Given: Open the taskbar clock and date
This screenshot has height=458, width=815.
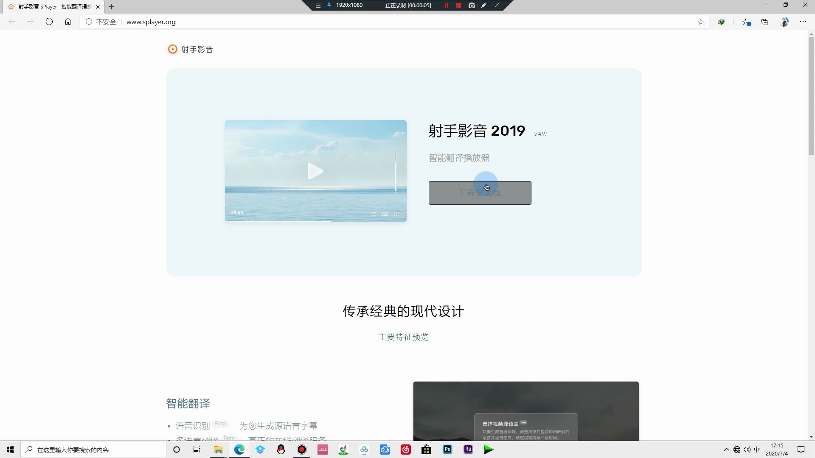Looking at the screenshot, I should pos(777,450).
